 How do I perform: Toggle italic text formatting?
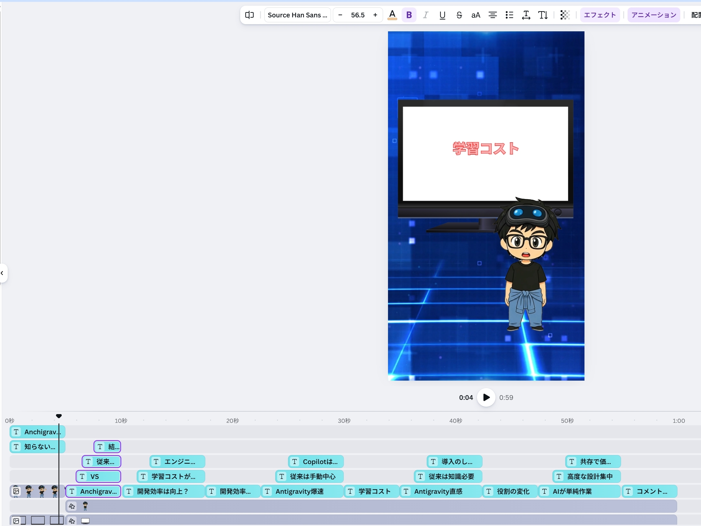[425, 15]
